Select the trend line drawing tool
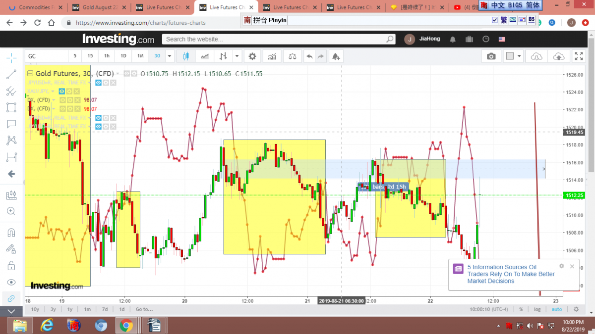 point(11,75)
